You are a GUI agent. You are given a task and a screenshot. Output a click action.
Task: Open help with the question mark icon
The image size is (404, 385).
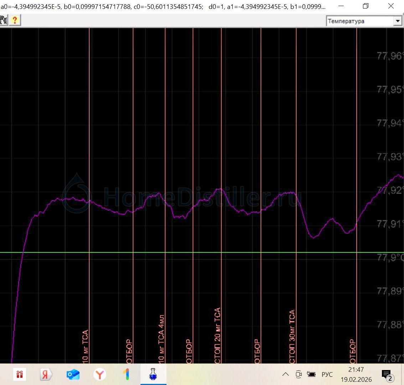click(x=15, y=20)
